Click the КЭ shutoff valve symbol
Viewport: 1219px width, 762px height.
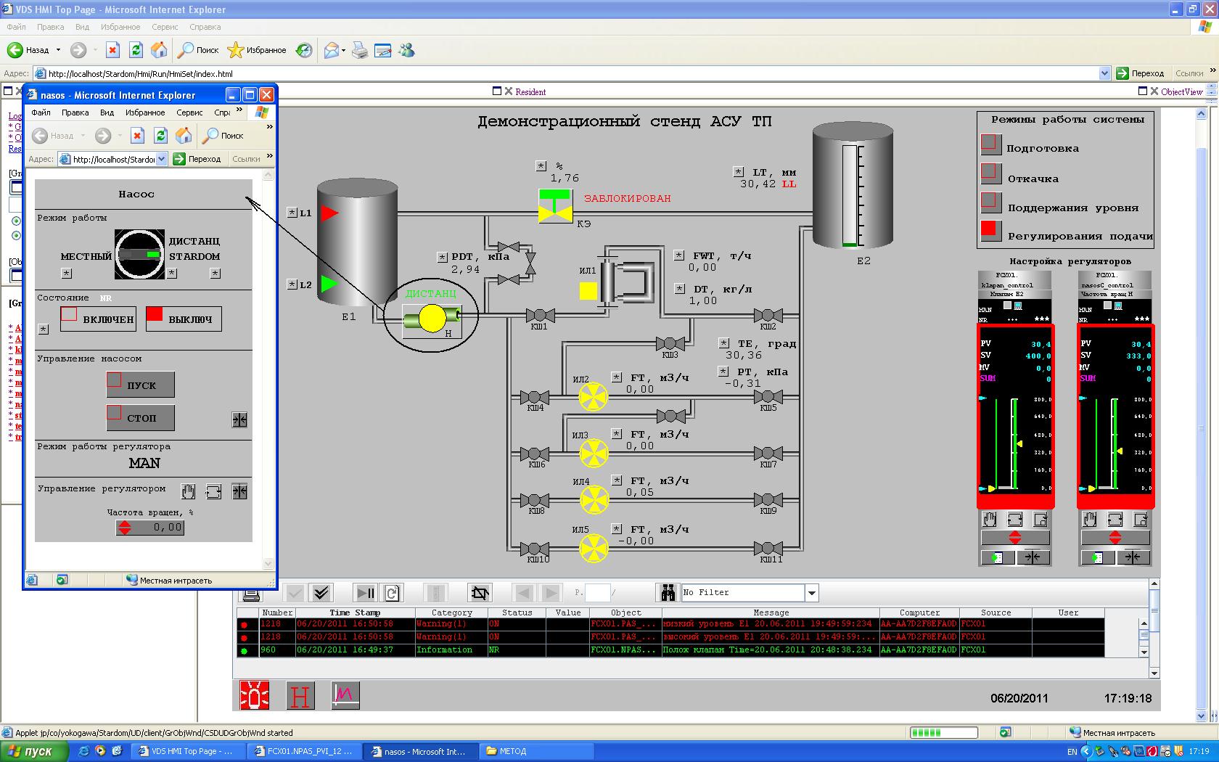(x=556, y=206)
